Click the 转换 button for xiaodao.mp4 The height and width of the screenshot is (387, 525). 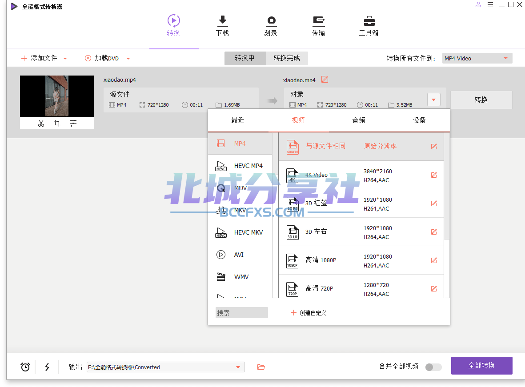[x=481, y=100]
